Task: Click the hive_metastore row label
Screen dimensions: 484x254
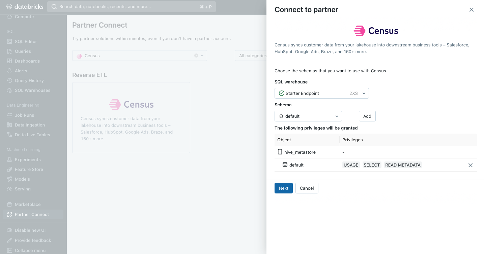Action: [300, 152]
